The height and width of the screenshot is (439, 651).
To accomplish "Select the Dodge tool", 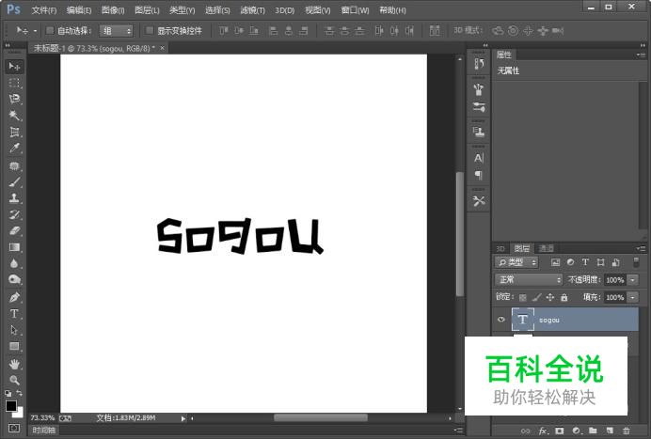I will [x=14, y=280].
